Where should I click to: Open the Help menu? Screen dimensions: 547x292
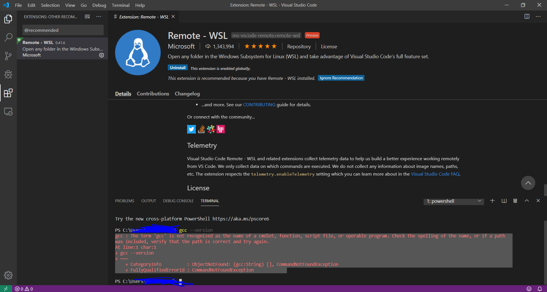pyautogui.click(x=140, y=5)
